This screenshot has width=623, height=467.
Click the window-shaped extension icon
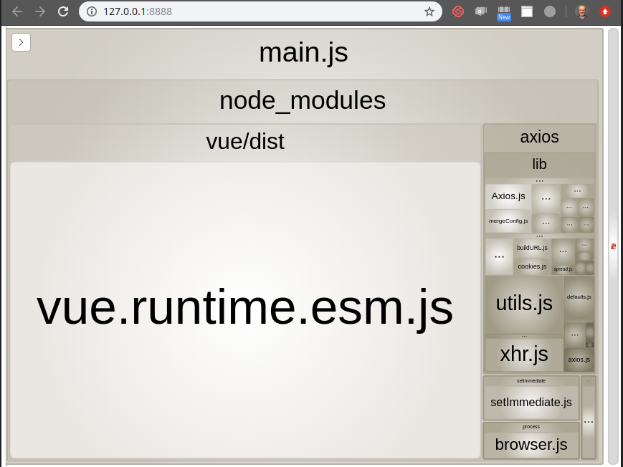(x=527, y=11)
